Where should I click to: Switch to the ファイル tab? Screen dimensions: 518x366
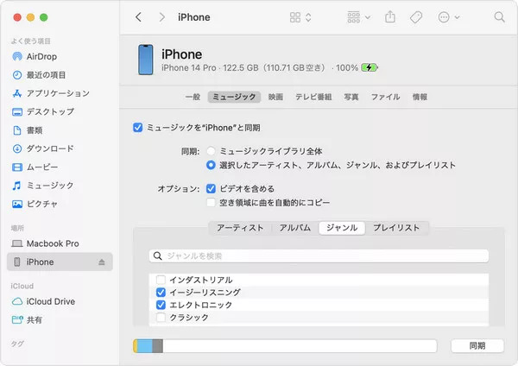click(385, 97)
